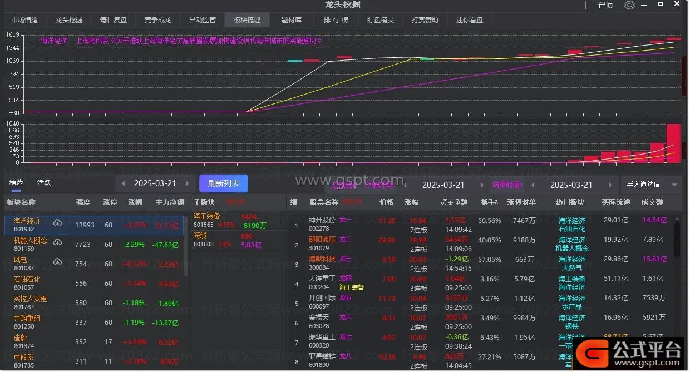
Task: Toggle the 置顶 always-on-top checkbox
Action: coord(590,5)
